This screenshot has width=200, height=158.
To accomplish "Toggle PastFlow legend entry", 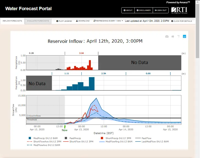I will pyautogui.click(x=143, y=138).
